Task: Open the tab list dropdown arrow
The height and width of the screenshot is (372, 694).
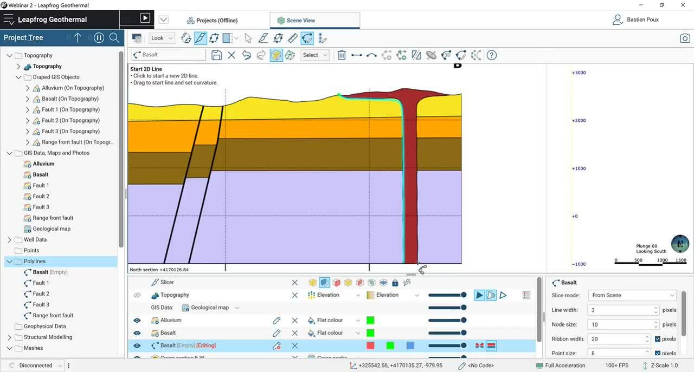Action: [163, 20]
